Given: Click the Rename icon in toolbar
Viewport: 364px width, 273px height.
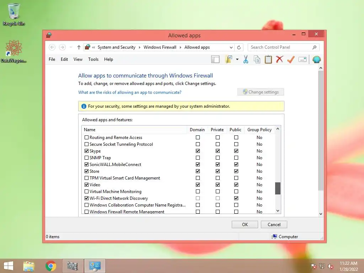Looking at the screenshot, I should click(302, 60).
